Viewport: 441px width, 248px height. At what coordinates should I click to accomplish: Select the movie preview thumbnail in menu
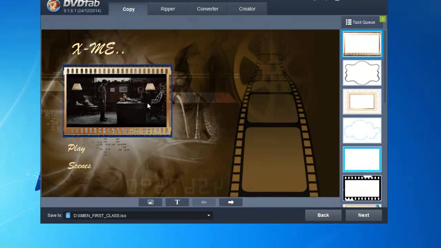coord(117,101)
